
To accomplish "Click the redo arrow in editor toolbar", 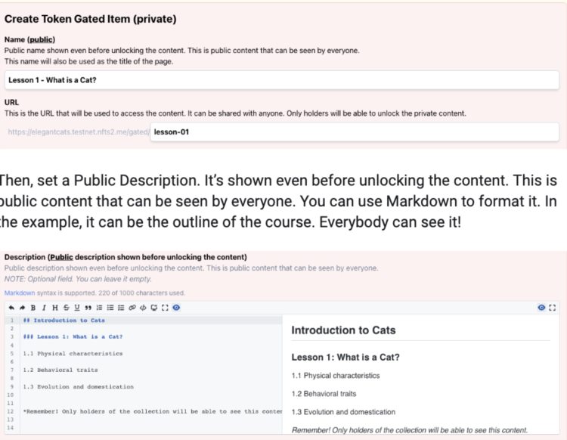I will (21, 308).
